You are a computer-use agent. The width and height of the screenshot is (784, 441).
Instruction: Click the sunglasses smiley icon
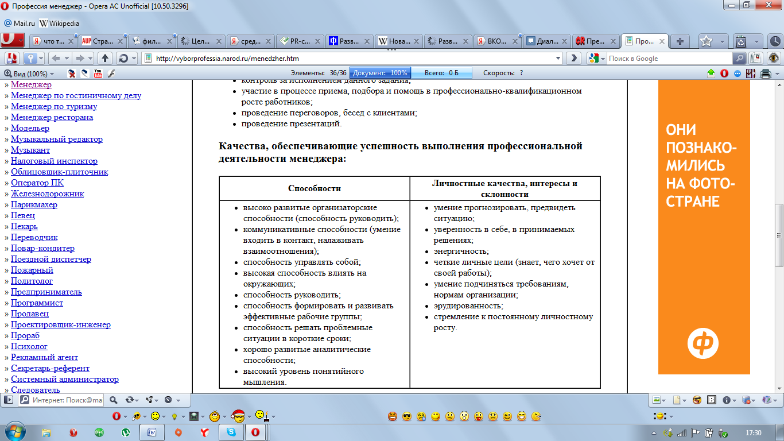407,416
